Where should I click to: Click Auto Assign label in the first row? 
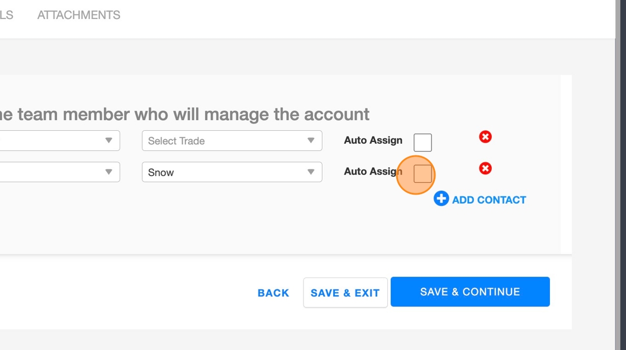[373, 140]
